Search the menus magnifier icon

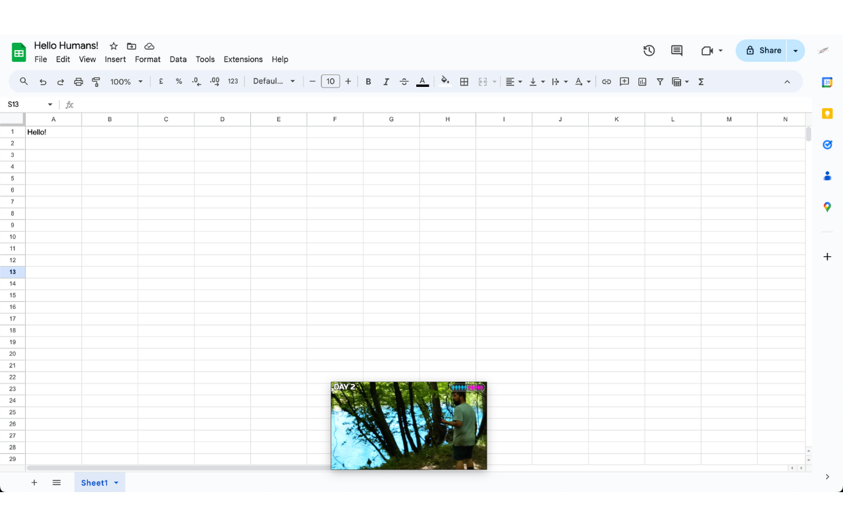pos(24,82)
